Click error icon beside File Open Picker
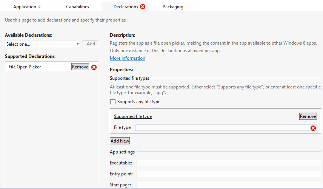 click(94, 67)
